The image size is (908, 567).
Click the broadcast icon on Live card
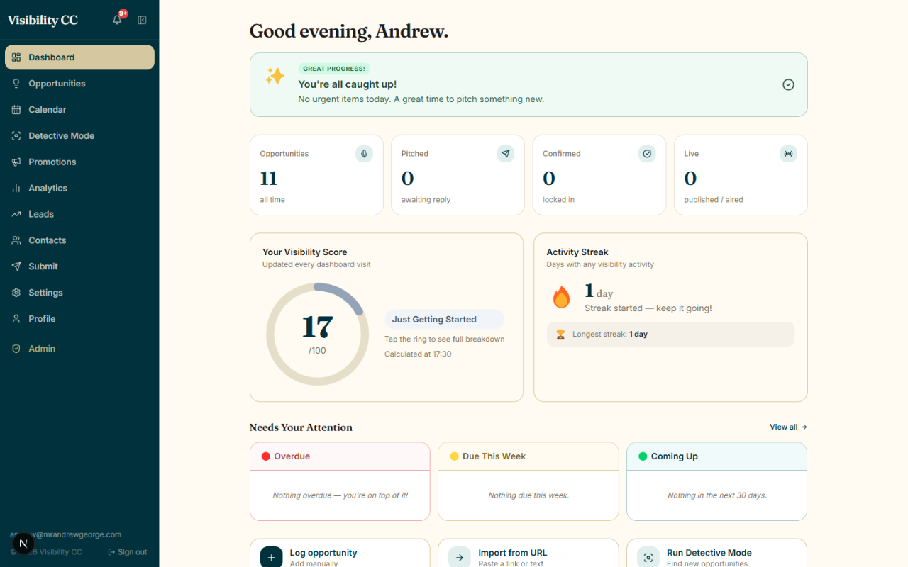tap(788, 154)
